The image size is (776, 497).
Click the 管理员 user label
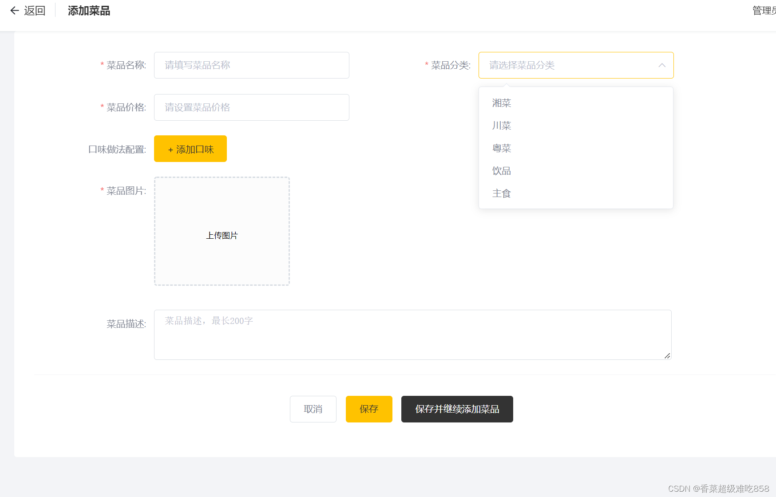764,11
